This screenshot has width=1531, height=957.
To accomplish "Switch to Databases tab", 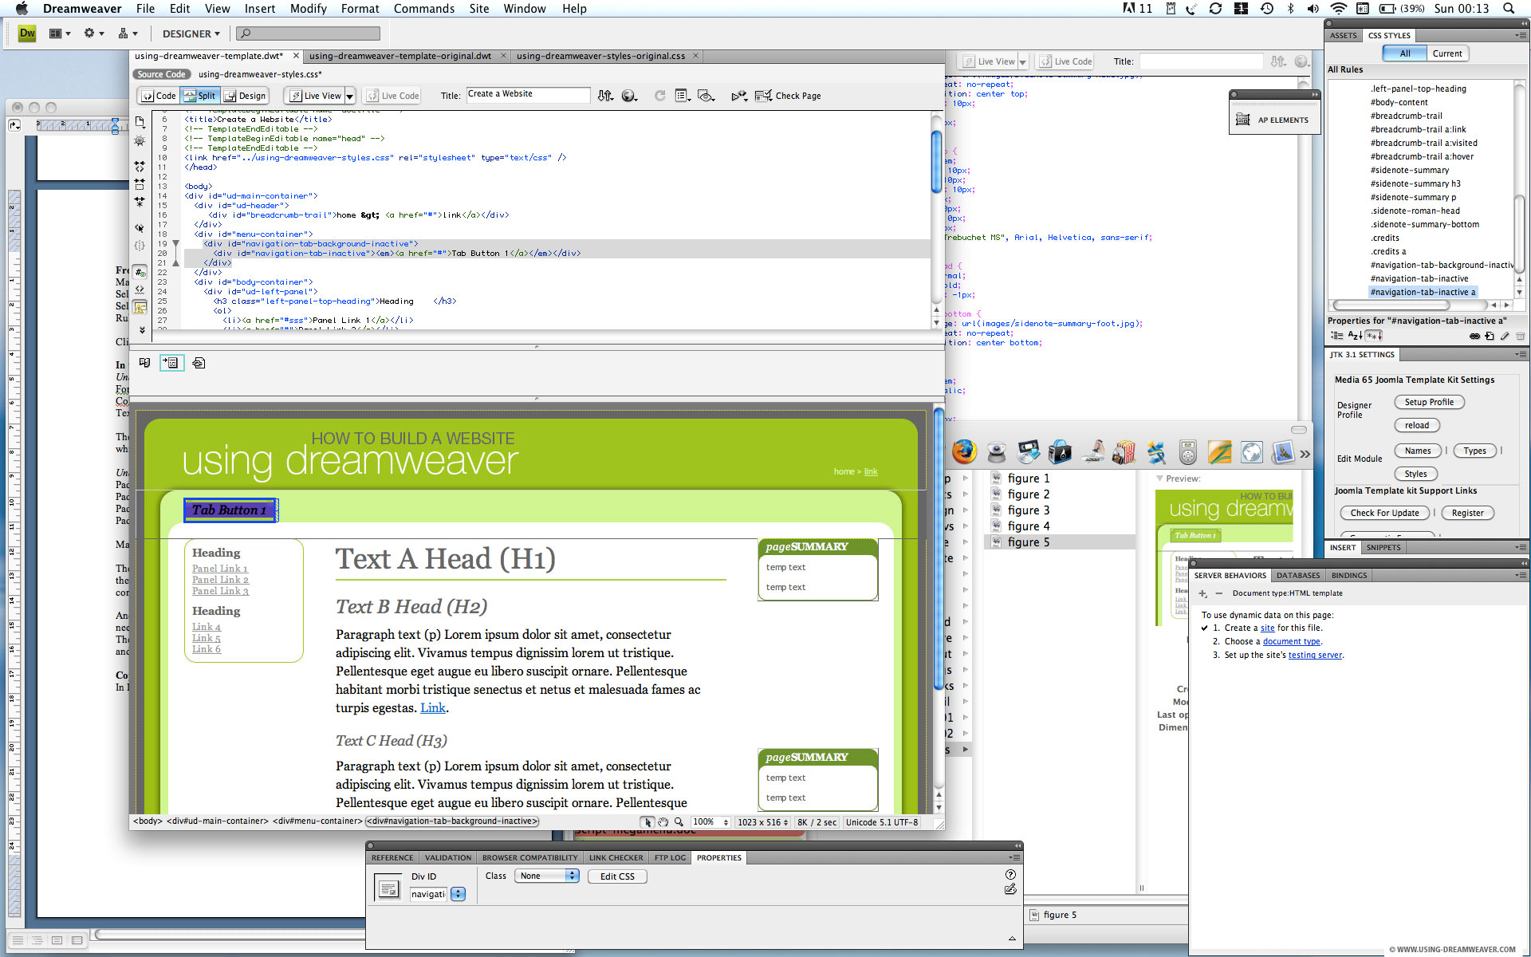I will point(1297,576).
